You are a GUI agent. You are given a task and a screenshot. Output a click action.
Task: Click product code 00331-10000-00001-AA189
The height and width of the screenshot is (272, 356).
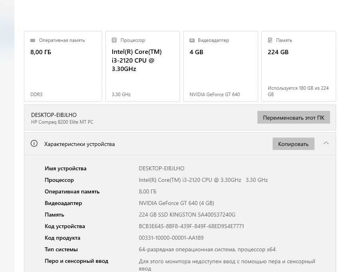tap(171, 238)
